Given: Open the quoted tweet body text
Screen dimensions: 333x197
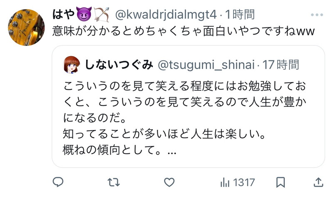Looking at the screenshot, I should (184, 118).
